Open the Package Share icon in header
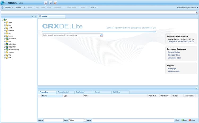Image resolution: width=199 pixels, height=123 pixels. coord(55,3)
